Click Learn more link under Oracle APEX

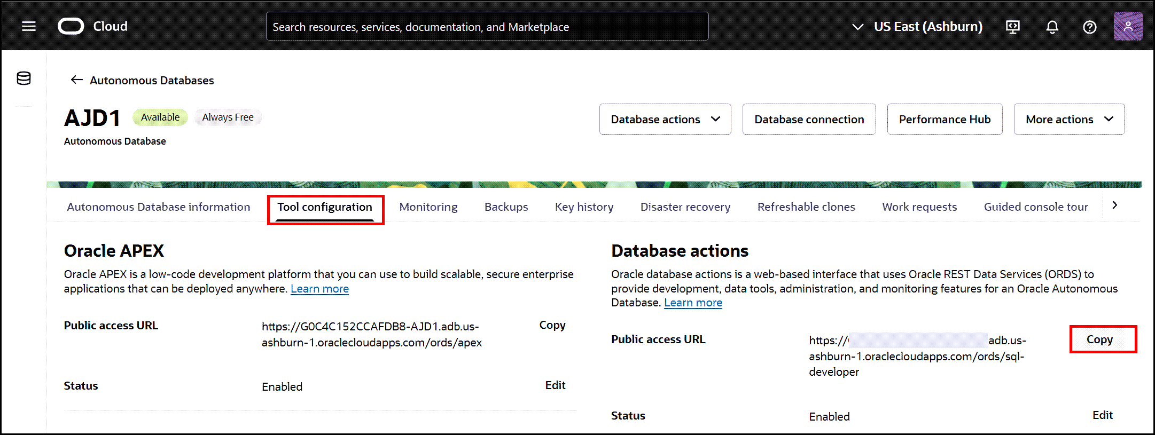[x=319, y=289]
